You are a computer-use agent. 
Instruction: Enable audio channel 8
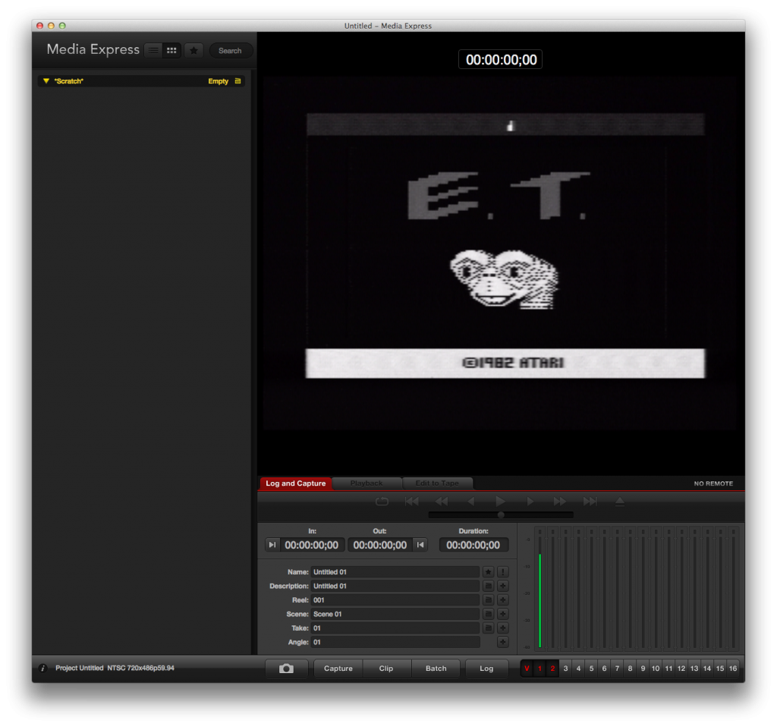630,669
